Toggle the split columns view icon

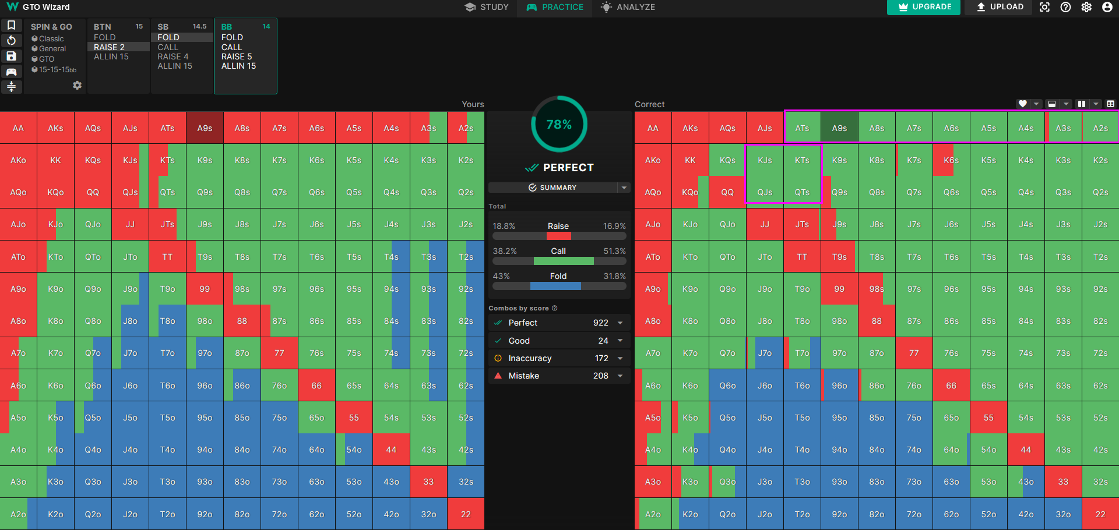coord(1082,104)
